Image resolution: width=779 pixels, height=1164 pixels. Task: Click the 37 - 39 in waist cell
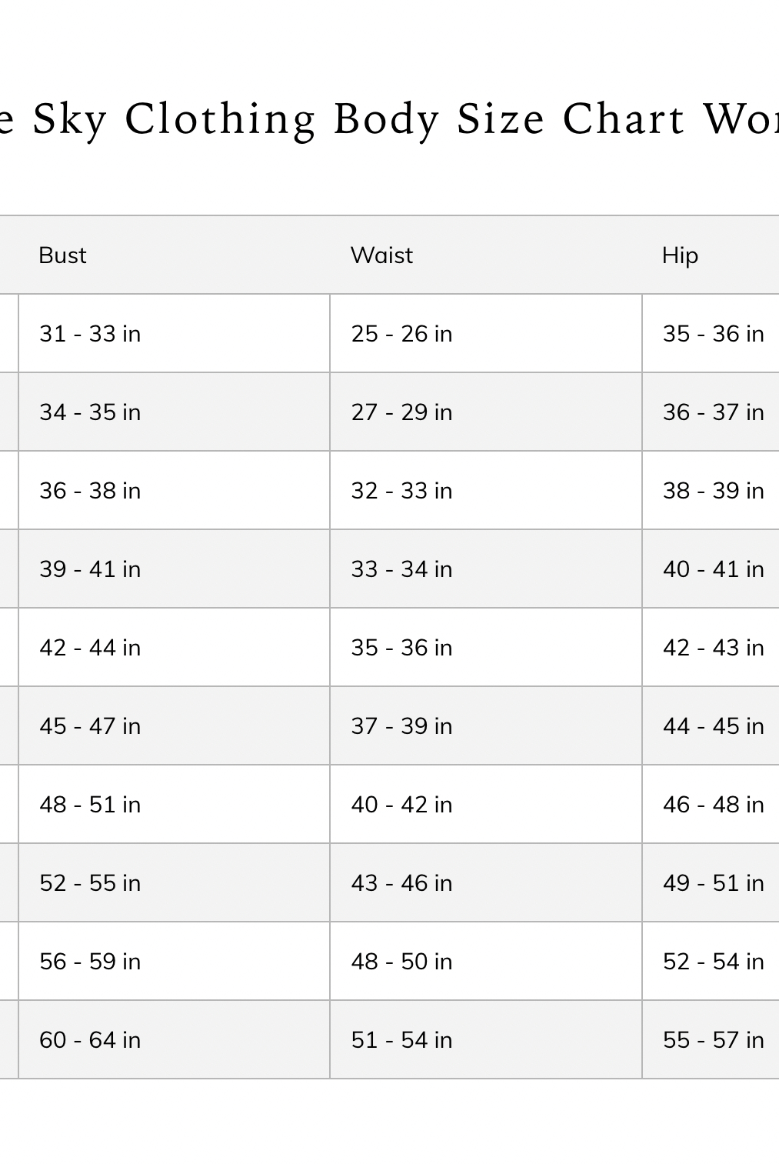pos(401,726)
